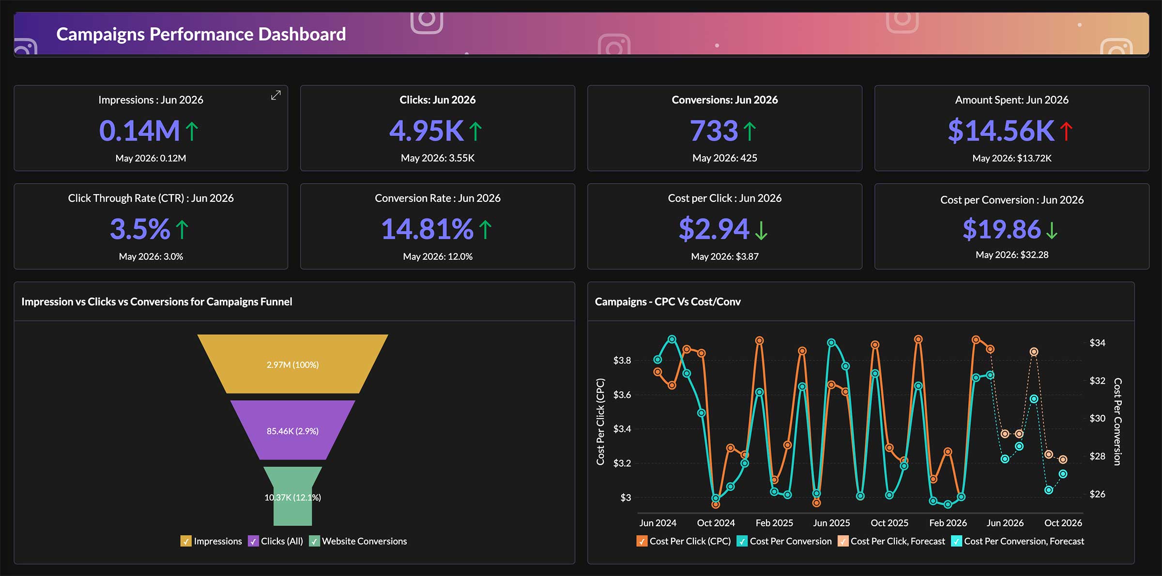Click the green up arrow beside 4.95K

(x=475, y=131)
